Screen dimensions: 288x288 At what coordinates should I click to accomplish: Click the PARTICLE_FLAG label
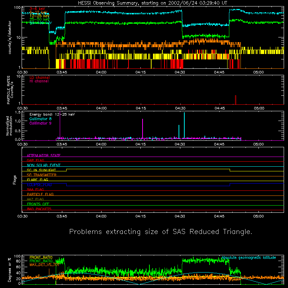[40, 194]
